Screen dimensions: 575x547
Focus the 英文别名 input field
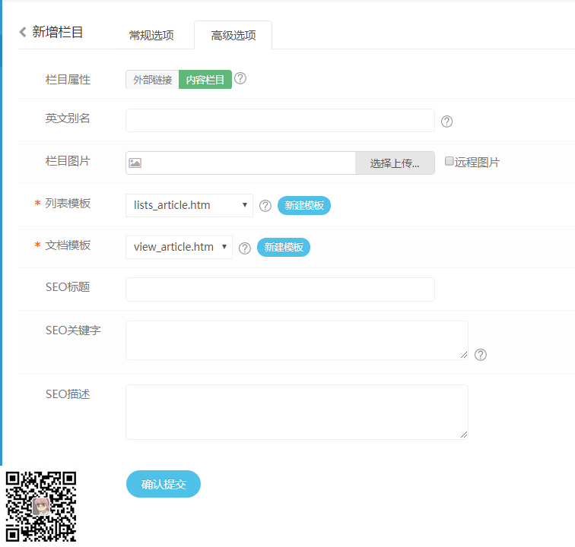pos(280,120)
